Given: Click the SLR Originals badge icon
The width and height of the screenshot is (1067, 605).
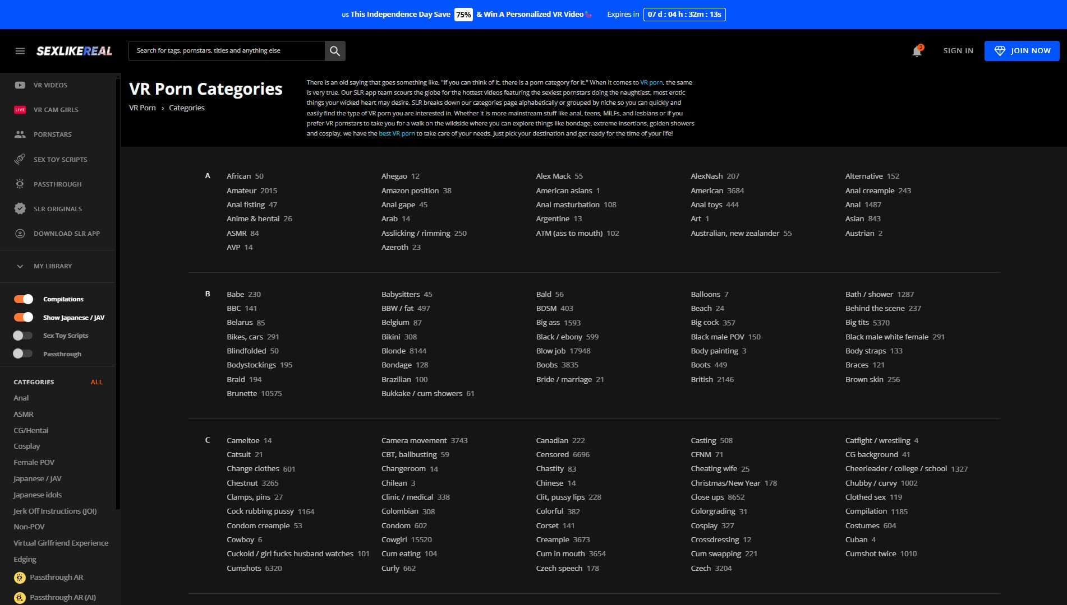Looking at the screenshot, I should (20, 208).
